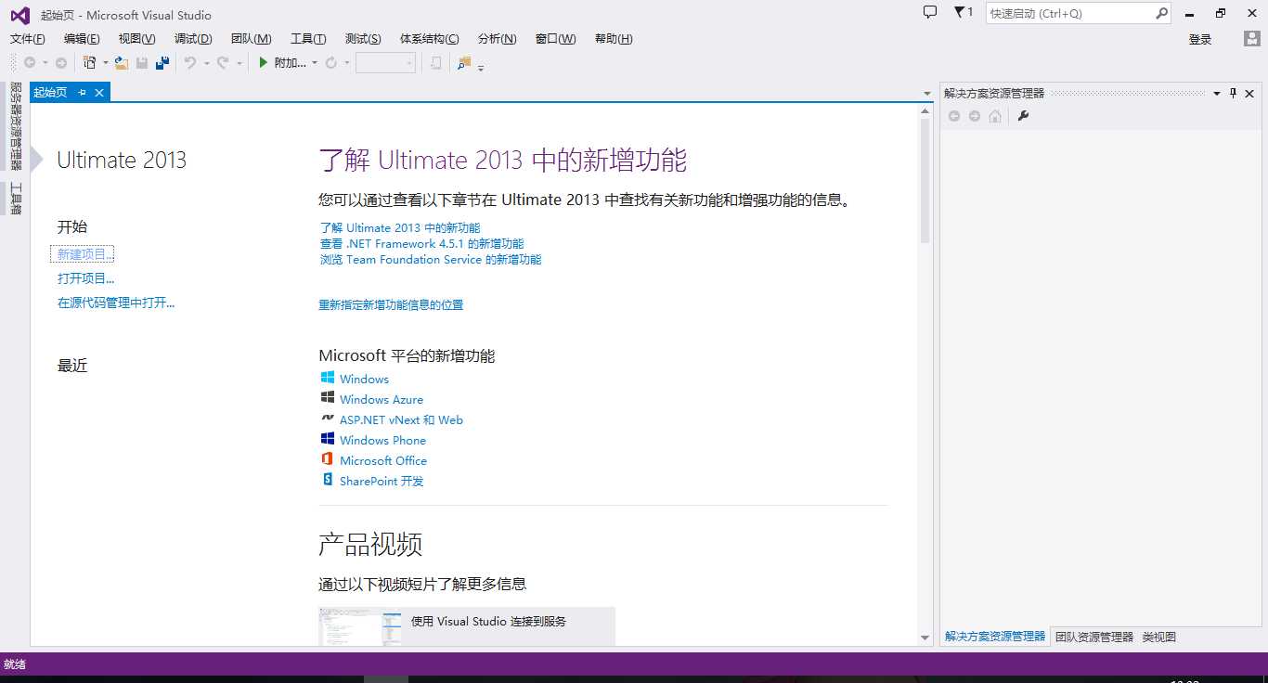Open the 查看 .NET Framework 4.5.1 的新增功能 link

point(421,243)
